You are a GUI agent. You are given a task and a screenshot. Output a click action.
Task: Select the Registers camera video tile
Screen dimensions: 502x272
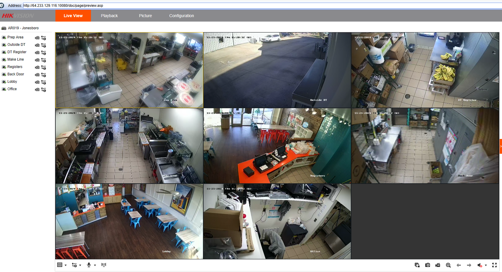click(x=277, y=146)
